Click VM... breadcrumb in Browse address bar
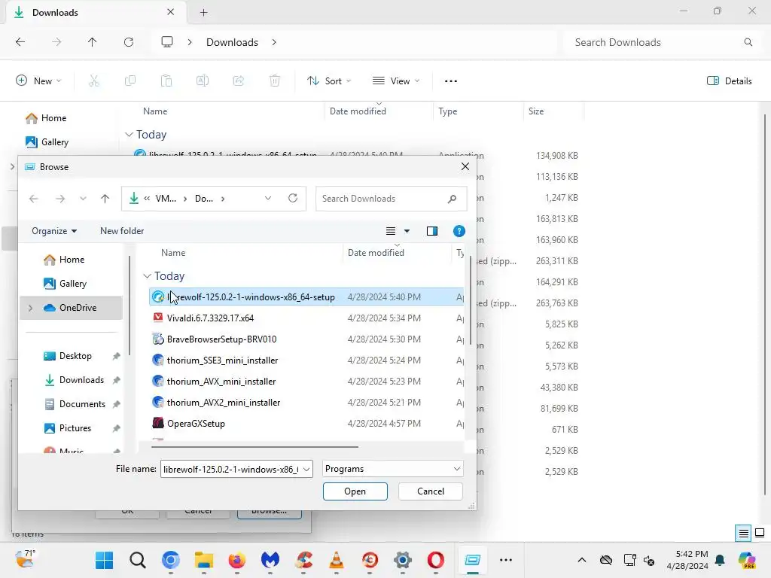Image resolution: width=771 pixels, height=578 pixels. coord(166,199)
